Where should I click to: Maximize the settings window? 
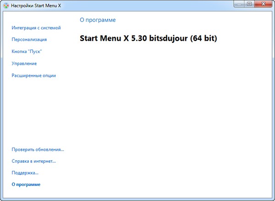249,4
